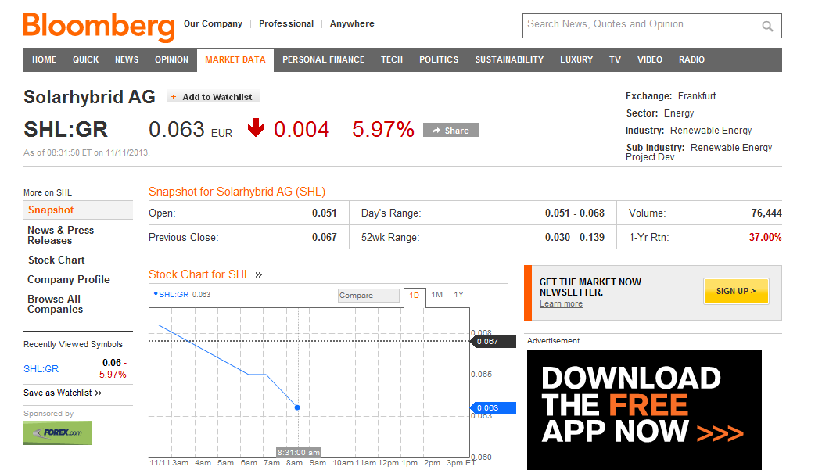This screenshot has width=822, height=470.
Task: Click the Day's Range value 0.051 - 0.068
Action: (x=575, y=213)
